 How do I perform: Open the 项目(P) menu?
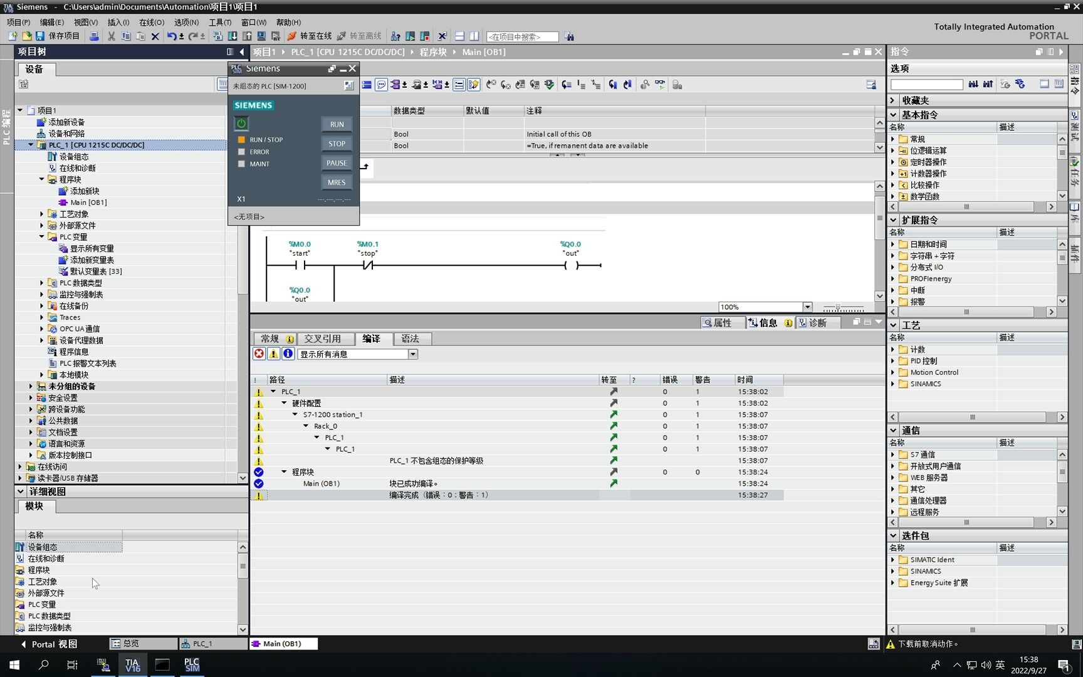[18, 22]
